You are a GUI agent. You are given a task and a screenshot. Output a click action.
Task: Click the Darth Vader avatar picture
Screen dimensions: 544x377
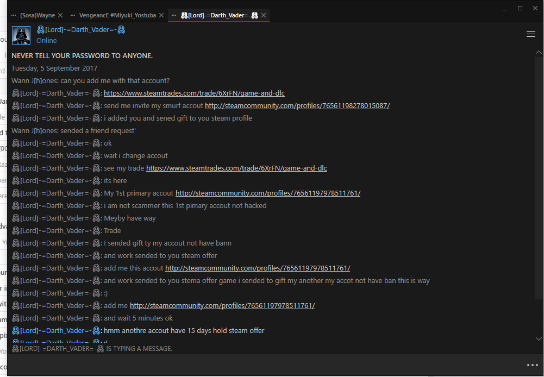(x=21, y=35)
